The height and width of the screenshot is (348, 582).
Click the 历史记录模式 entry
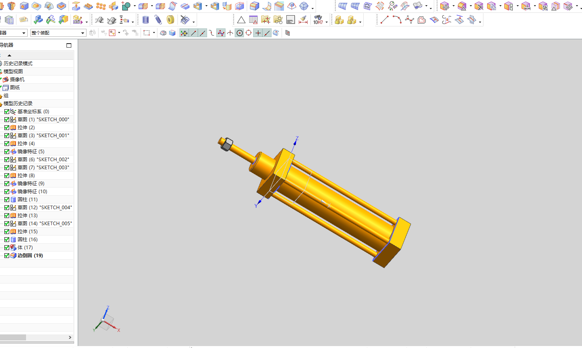pyautogui.click(x=18, y=64)
